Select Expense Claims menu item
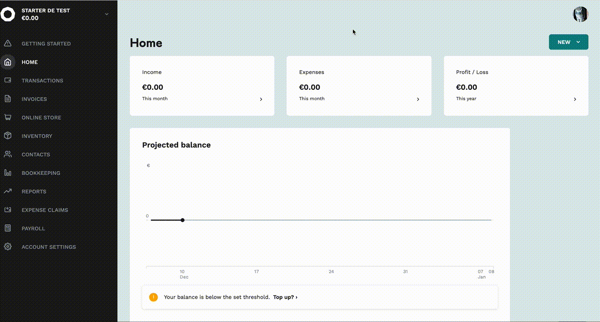 tap(45, 210)
